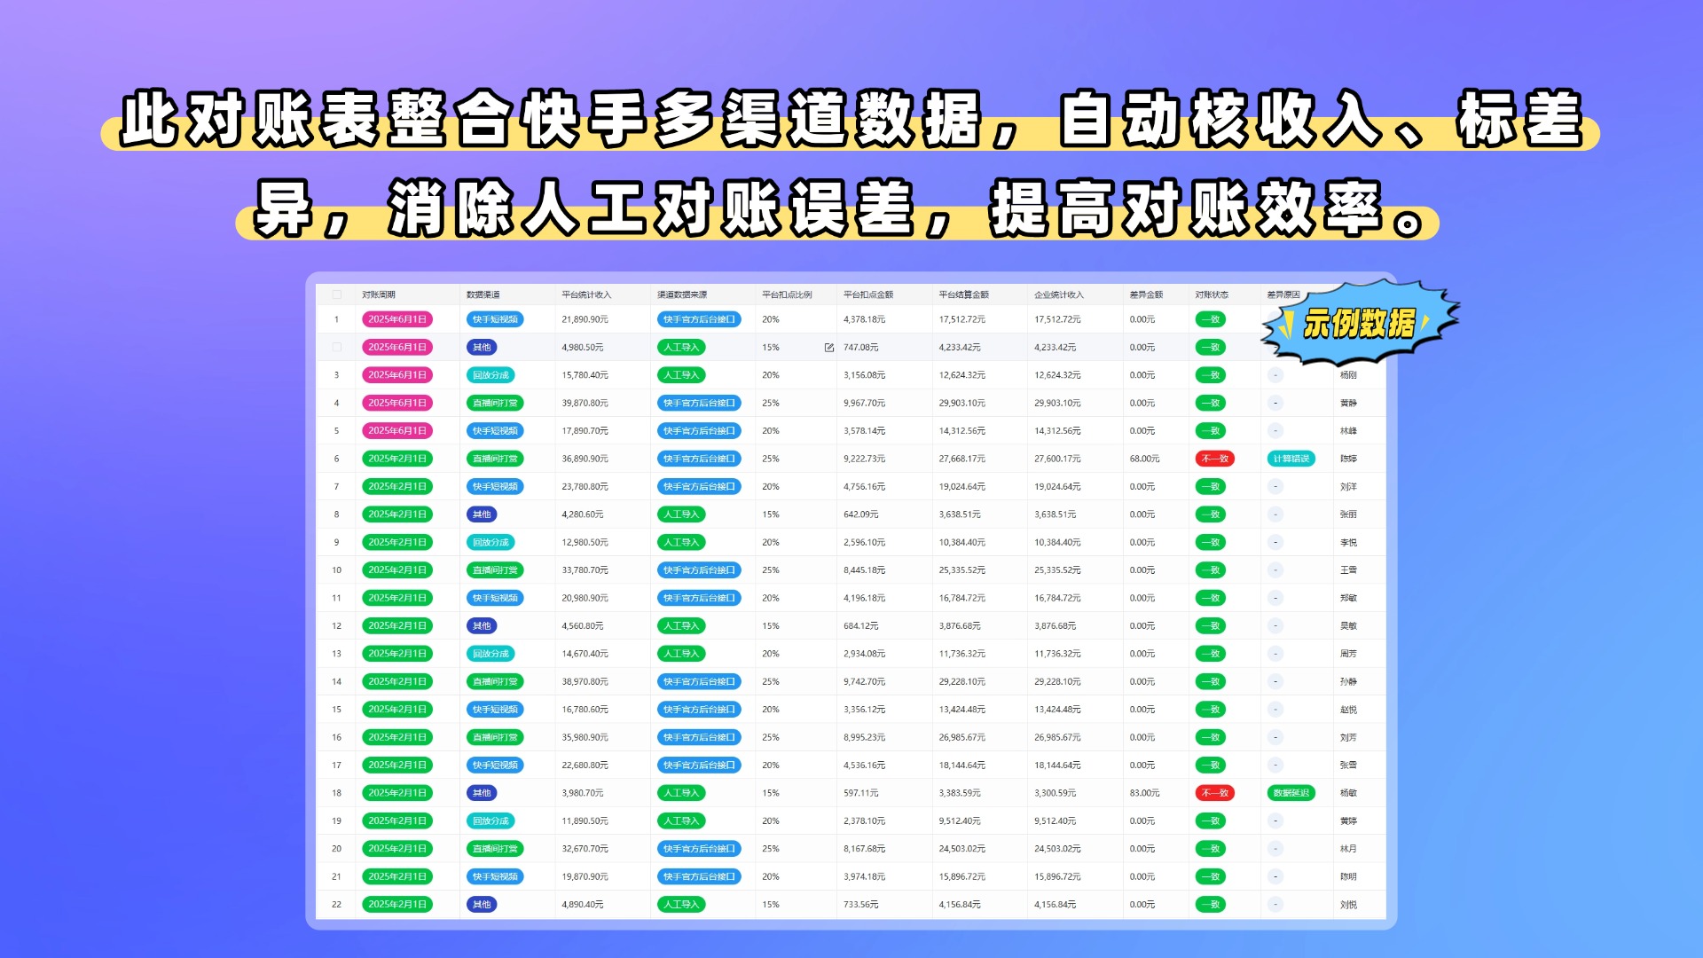Click the edit icon beside the 15% rate

pyautogui.click(x=828, y=348)
